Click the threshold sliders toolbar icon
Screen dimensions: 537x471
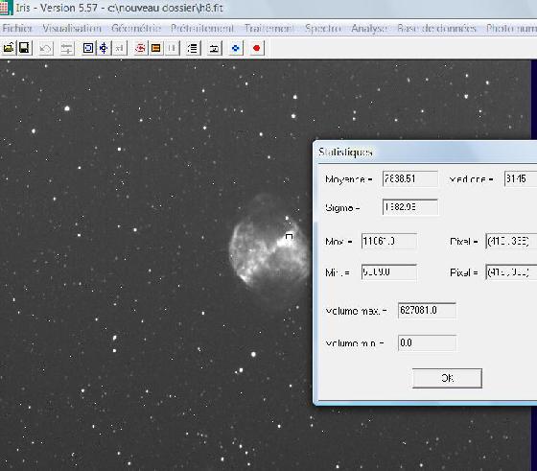tap(67, 48)
